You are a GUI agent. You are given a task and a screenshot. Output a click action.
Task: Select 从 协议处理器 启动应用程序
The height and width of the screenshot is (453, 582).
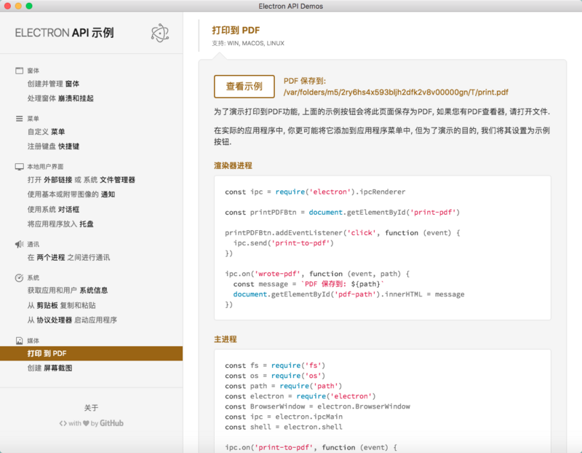[x=72, y=320]
